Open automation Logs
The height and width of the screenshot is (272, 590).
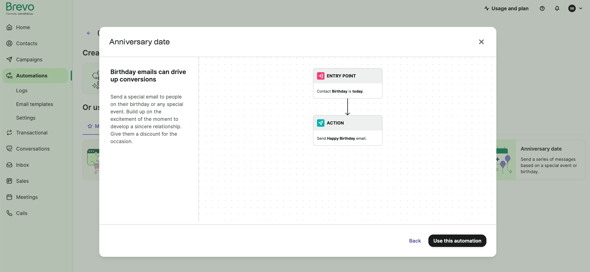coord(22,90)
